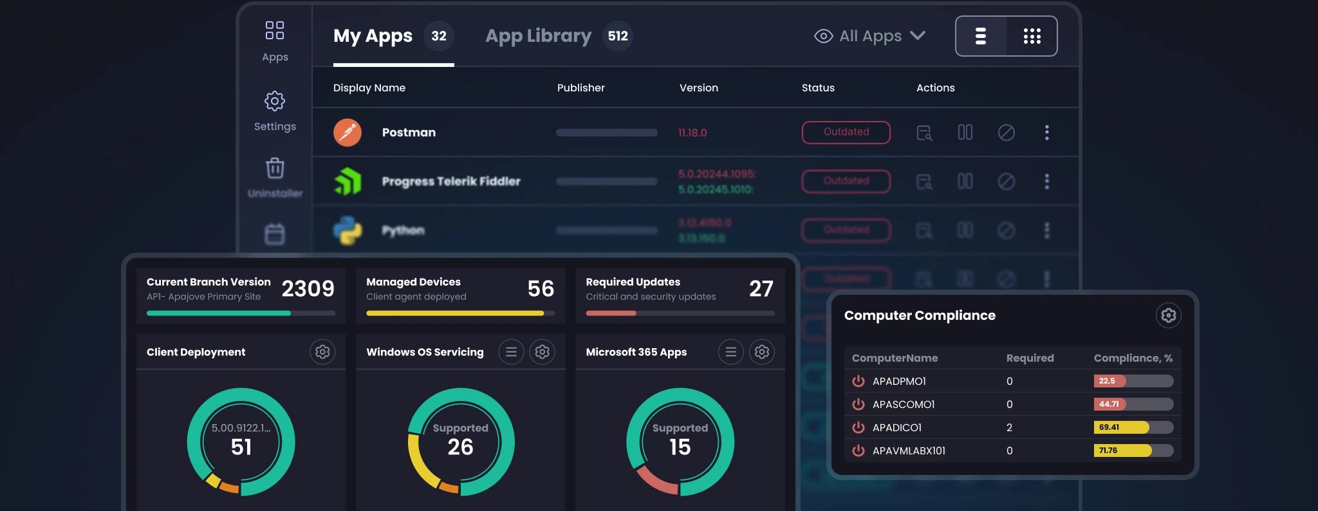
Task: Open Microsoft 365 Apps list icon
Action: (x=731, y=352)
